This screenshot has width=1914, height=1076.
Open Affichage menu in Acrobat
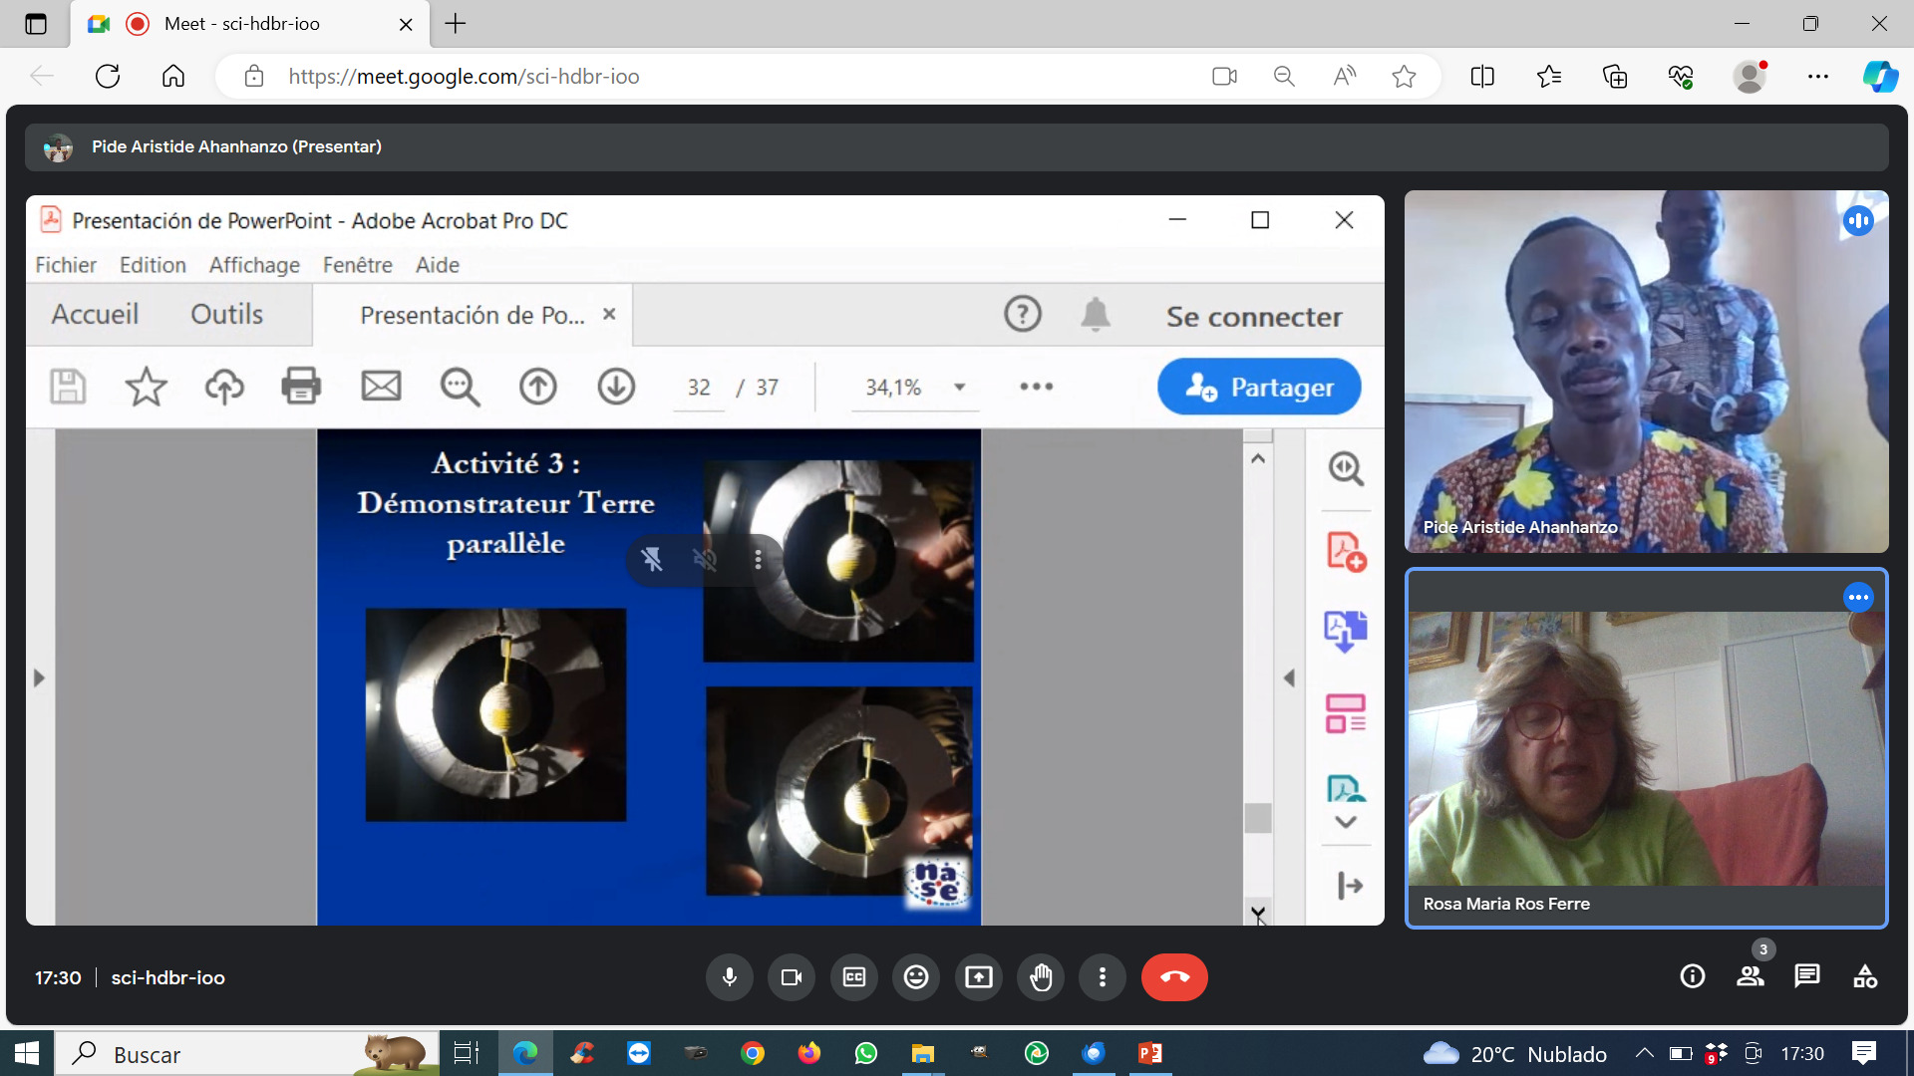254,265
